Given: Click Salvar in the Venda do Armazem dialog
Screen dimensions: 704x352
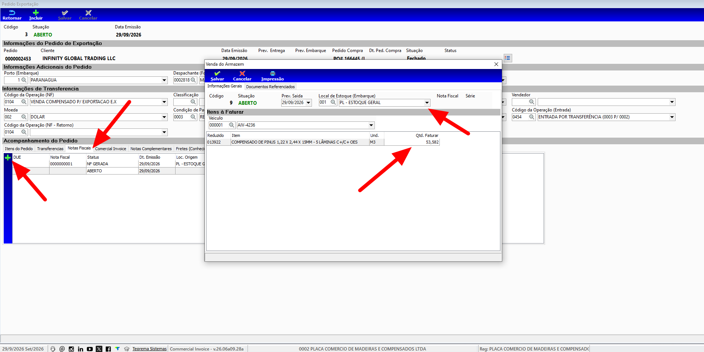Looking at the screenshot, I should (217, 76).
